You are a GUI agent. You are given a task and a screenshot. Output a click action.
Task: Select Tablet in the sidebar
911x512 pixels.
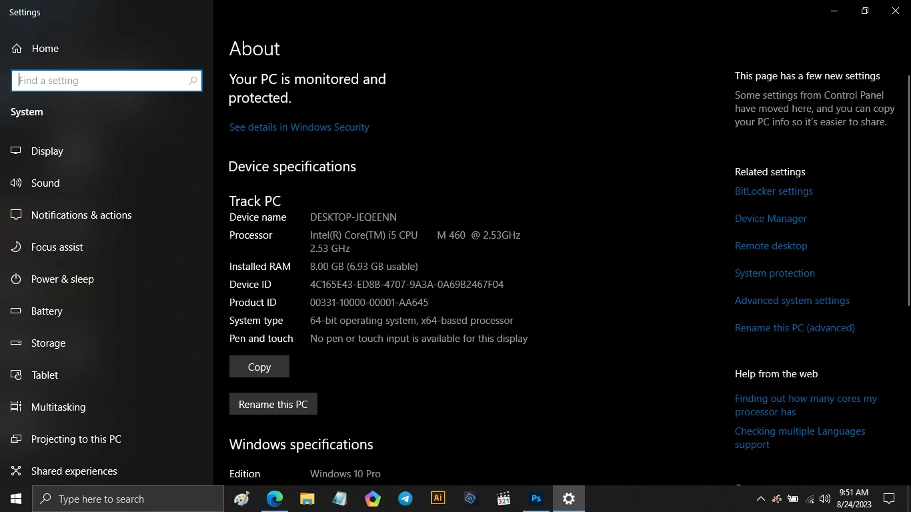point(35,375)
